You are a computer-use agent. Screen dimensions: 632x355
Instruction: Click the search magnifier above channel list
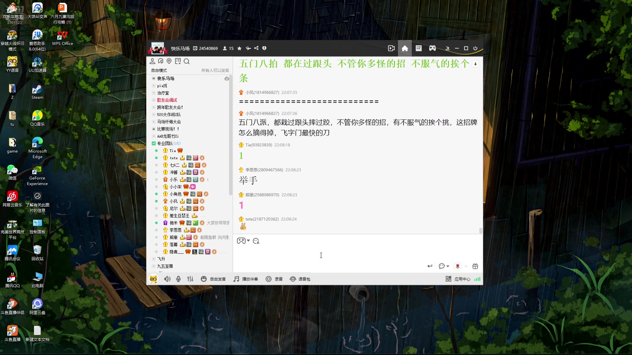(x=187, y=61)
